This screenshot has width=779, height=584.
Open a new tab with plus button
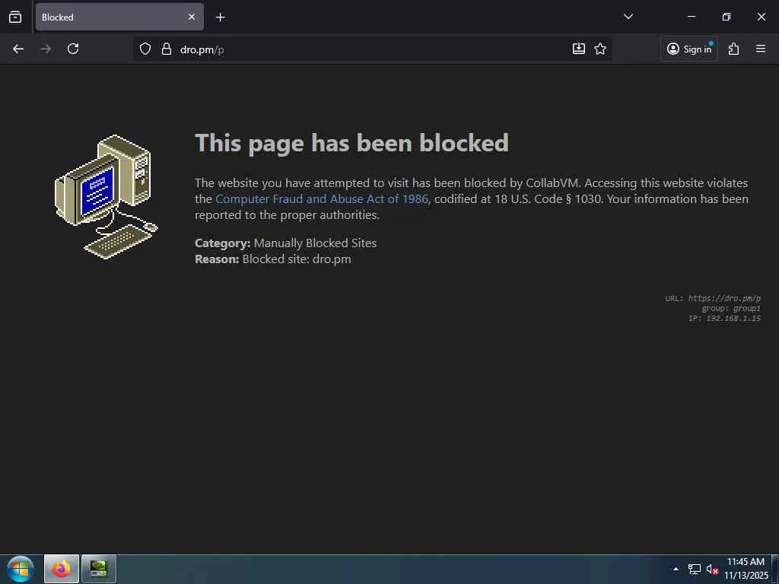tap(220, 17)
